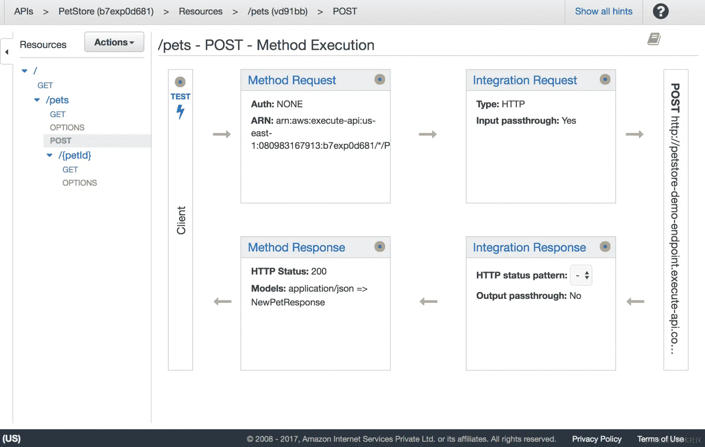Open the HTTP status pattern selector
Viewport: 705px width, 447px height.
point(581,275)
